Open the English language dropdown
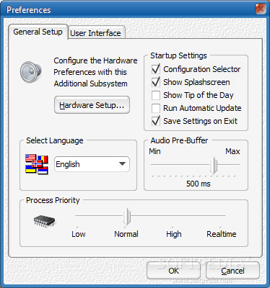Image resolution: width=270 pixels, height=288 pixels. point(92,164)
